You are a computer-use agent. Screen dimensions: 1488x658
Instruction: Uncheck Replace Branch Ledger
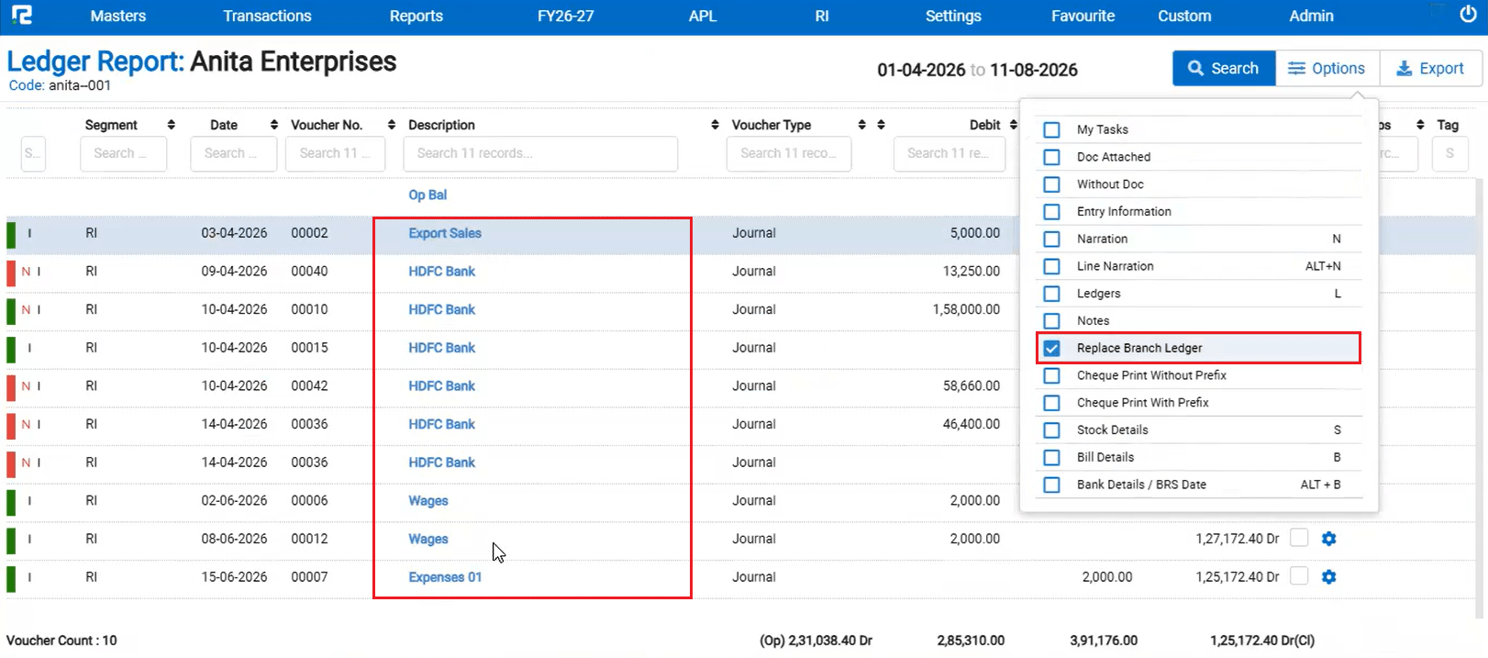1052,349
